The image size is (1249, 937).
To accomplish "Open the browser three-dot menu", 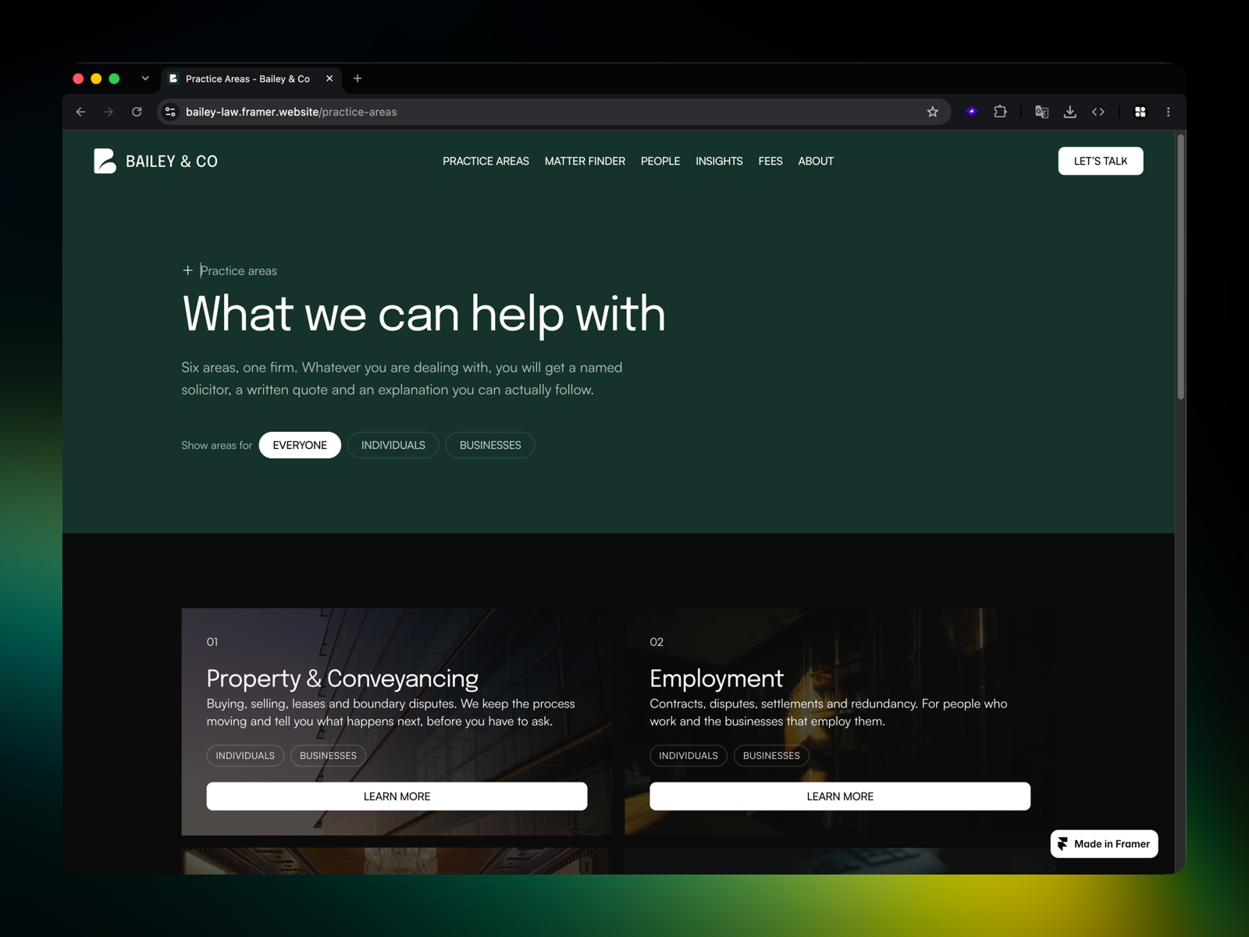I will [1168, 112].
